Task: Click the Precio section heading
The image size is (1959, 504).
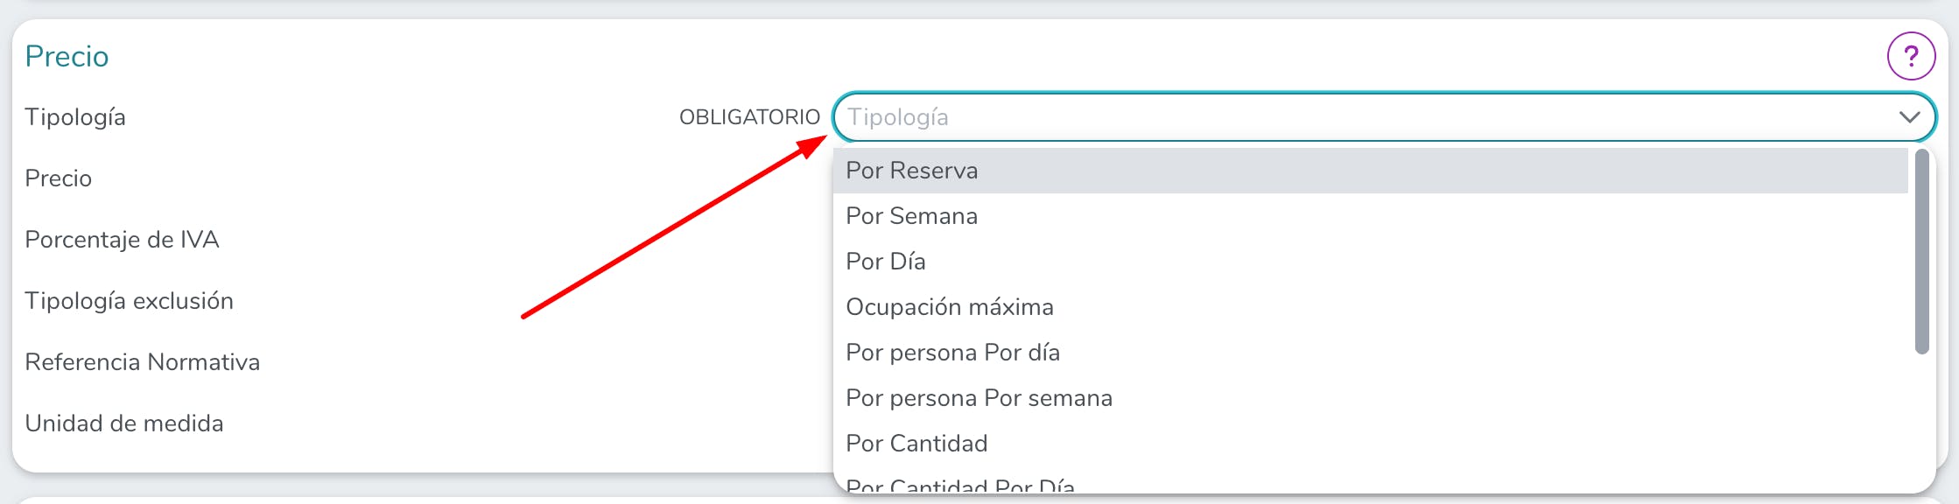Action: coord(67,56)
